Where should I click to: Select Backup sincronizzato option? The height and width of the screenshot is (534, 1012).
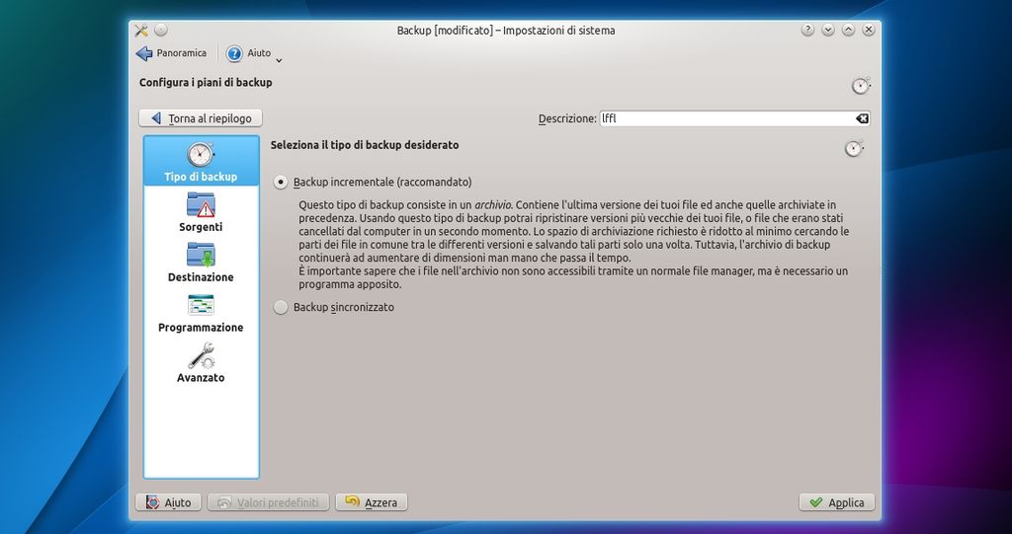coord(334,308)
